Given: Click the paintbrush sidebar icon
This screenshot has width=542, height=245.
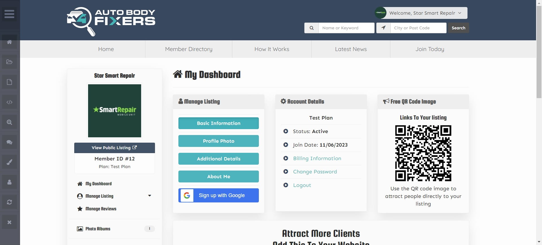Looking at the screenshot, I should (x=9, y=162).
